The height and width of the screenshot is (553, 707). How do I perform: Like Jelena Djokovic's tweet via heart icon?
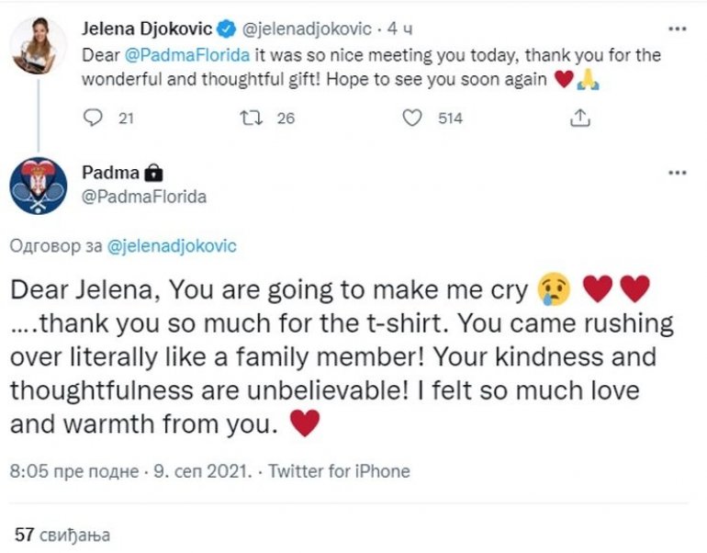[412, 118]
